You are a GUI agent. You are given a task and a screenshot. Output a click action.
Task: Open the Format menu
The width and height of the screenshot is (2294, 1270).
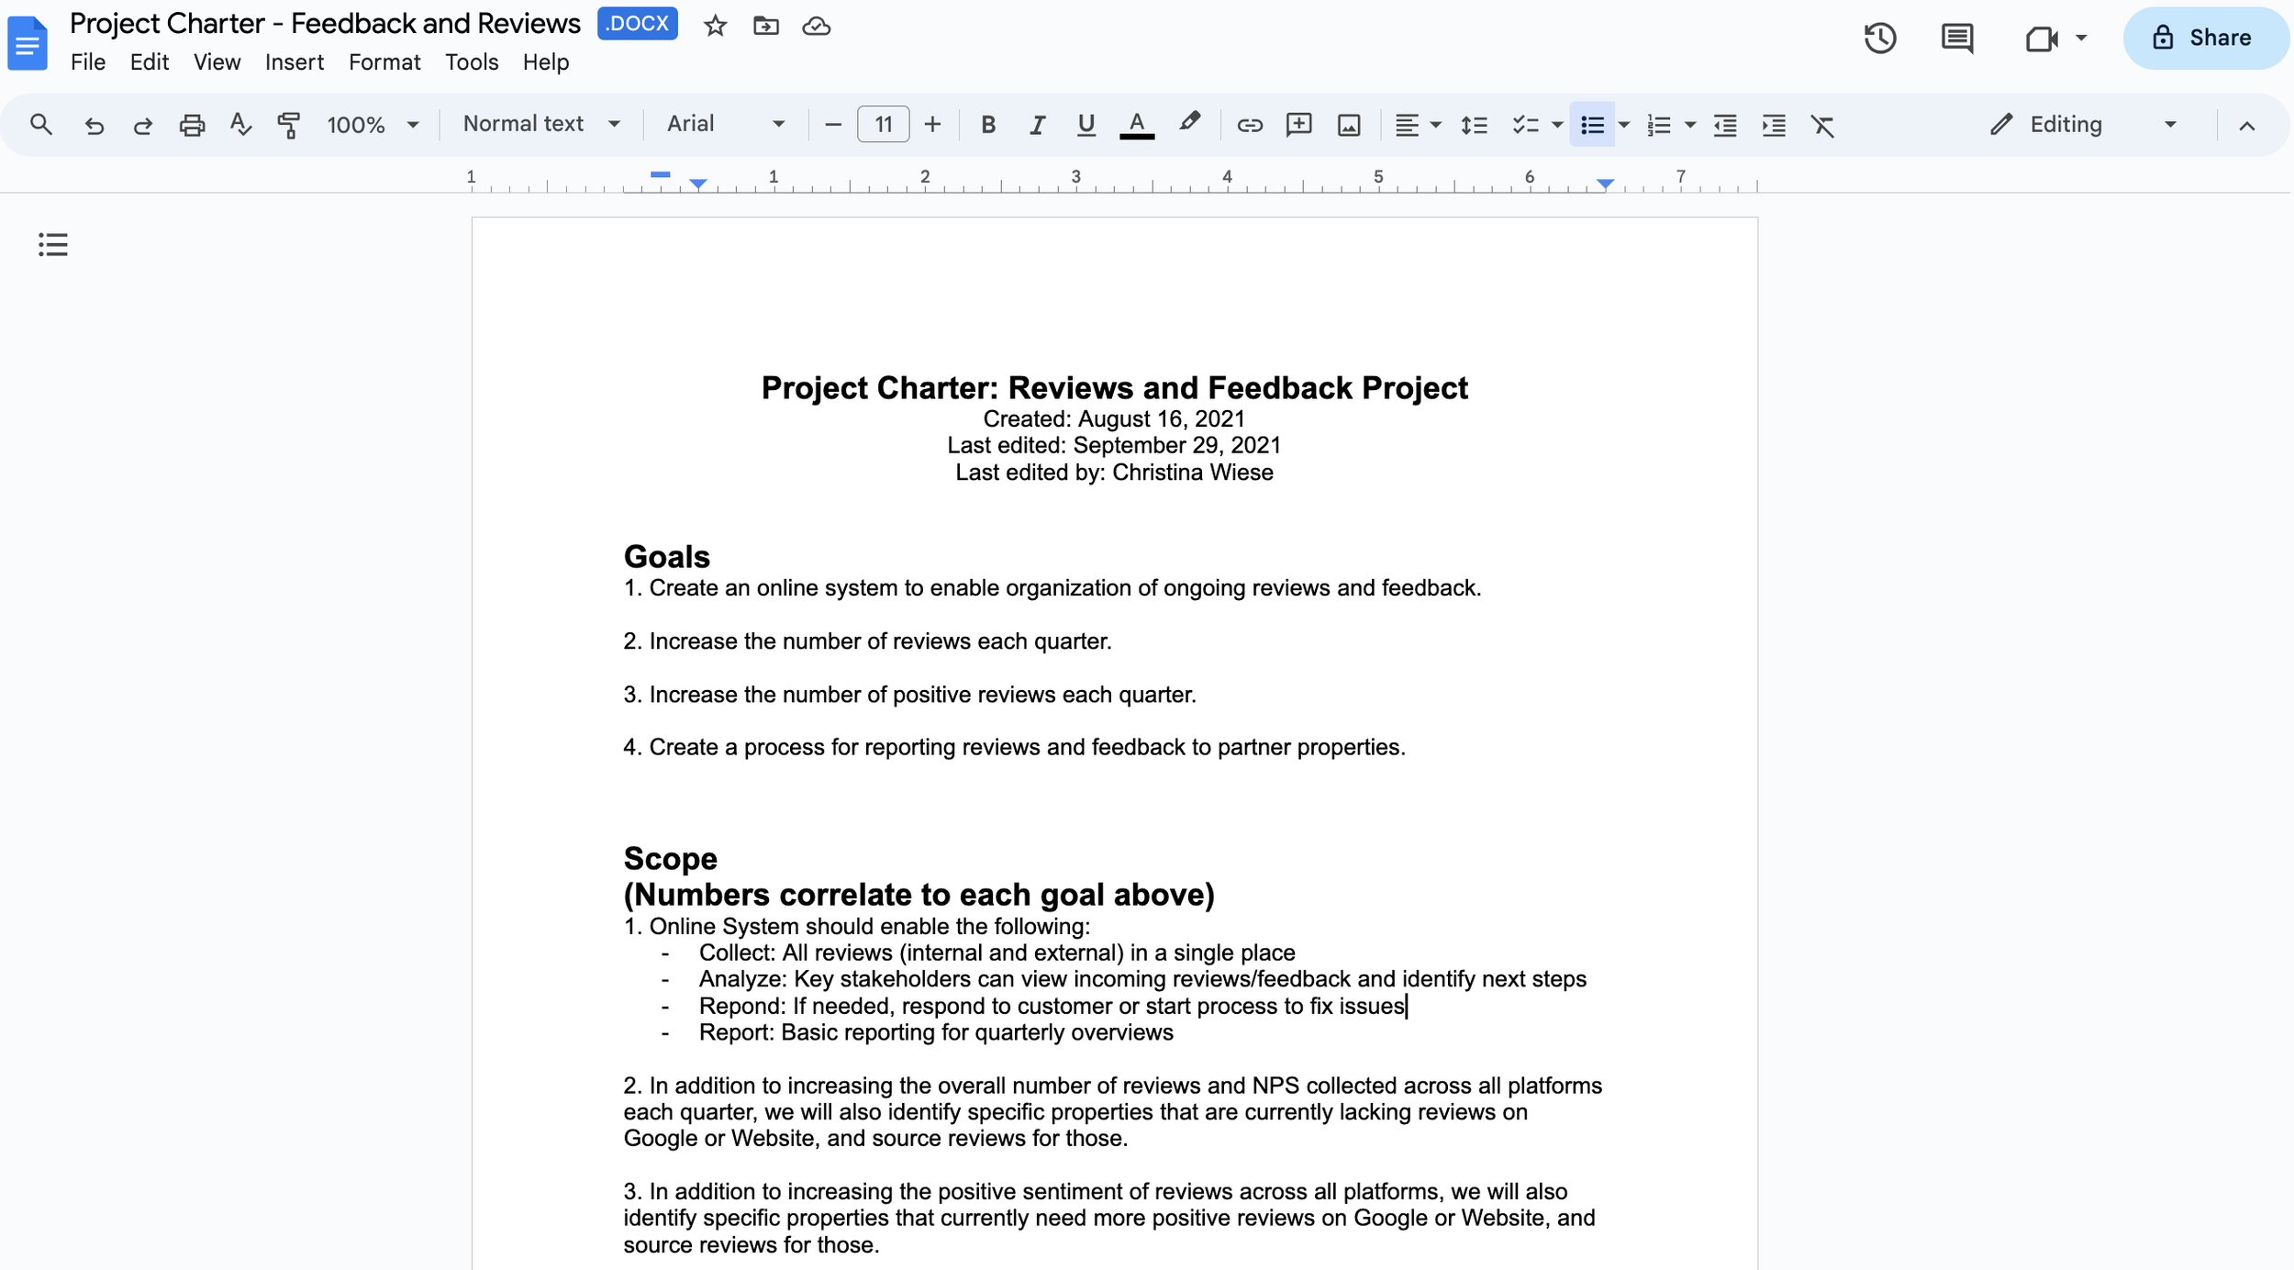tap(384, 61)
